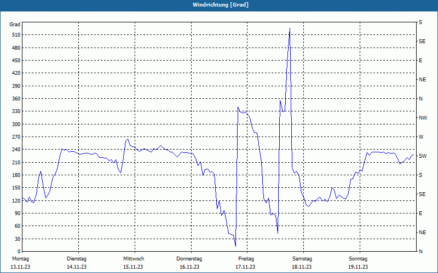This screenshot has height=273, width=438.
Task: Click the 'N' compass label beside the 360 gridline
Action: (x=420, y=99)
